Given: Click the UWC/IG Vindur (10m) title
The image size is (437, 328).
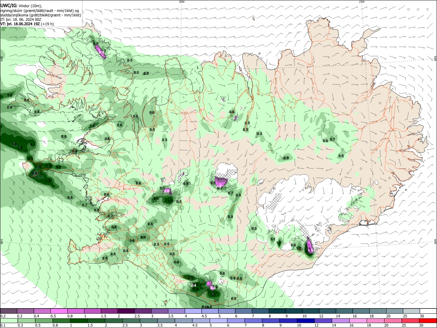Looking at the screenshot, I should click(x=21, y=6).
